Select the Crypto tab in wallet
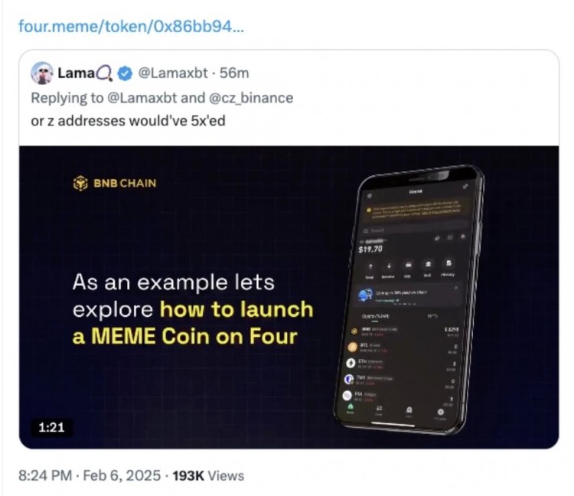This screenshot has height=496, width=574. (376, 315)
